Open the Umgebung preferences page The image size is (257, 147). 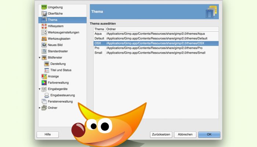click(x=55, y=7)
